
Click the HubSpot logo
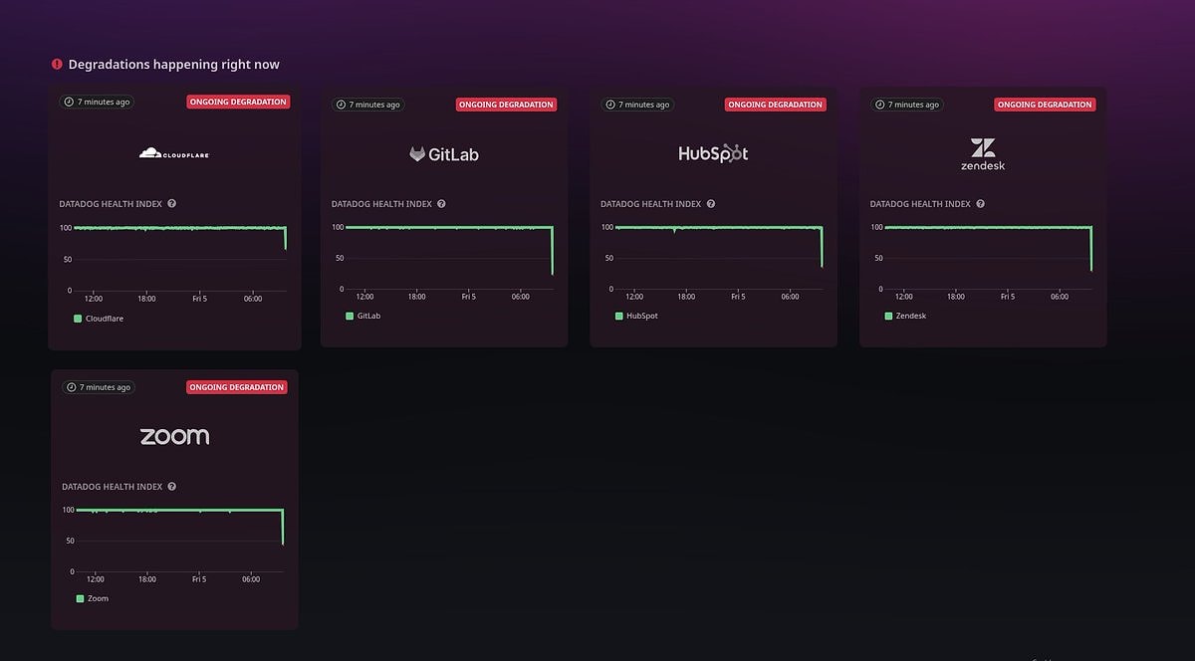click(x=713, y=153)
